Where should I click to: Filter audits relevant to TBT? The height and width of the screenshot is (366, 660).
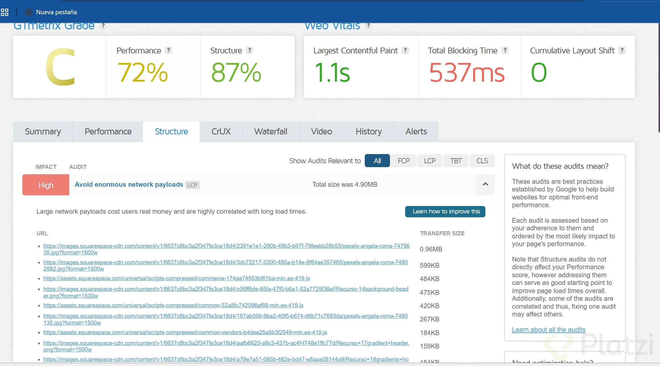pyautogui.click(x=456, y=161)
